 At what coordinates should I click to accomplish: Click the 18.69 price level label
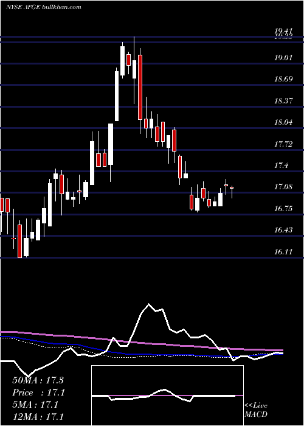[x=284, y=79]
